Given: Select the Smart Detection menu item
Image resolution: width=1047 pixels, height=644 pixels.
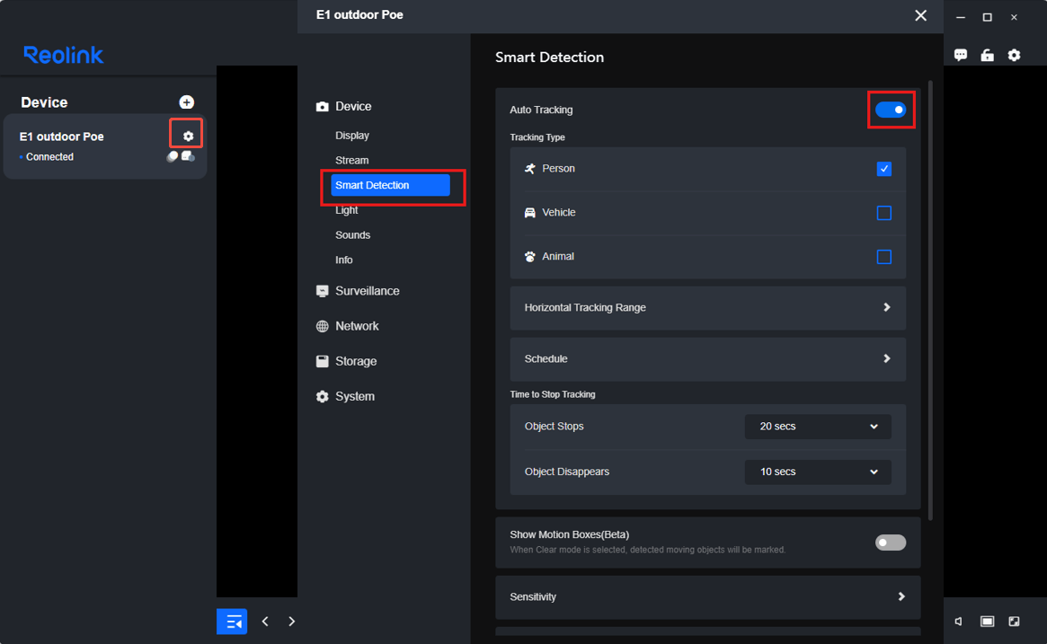Looking at the screenshot, I should pyautogui.click(x=391, y=185).
